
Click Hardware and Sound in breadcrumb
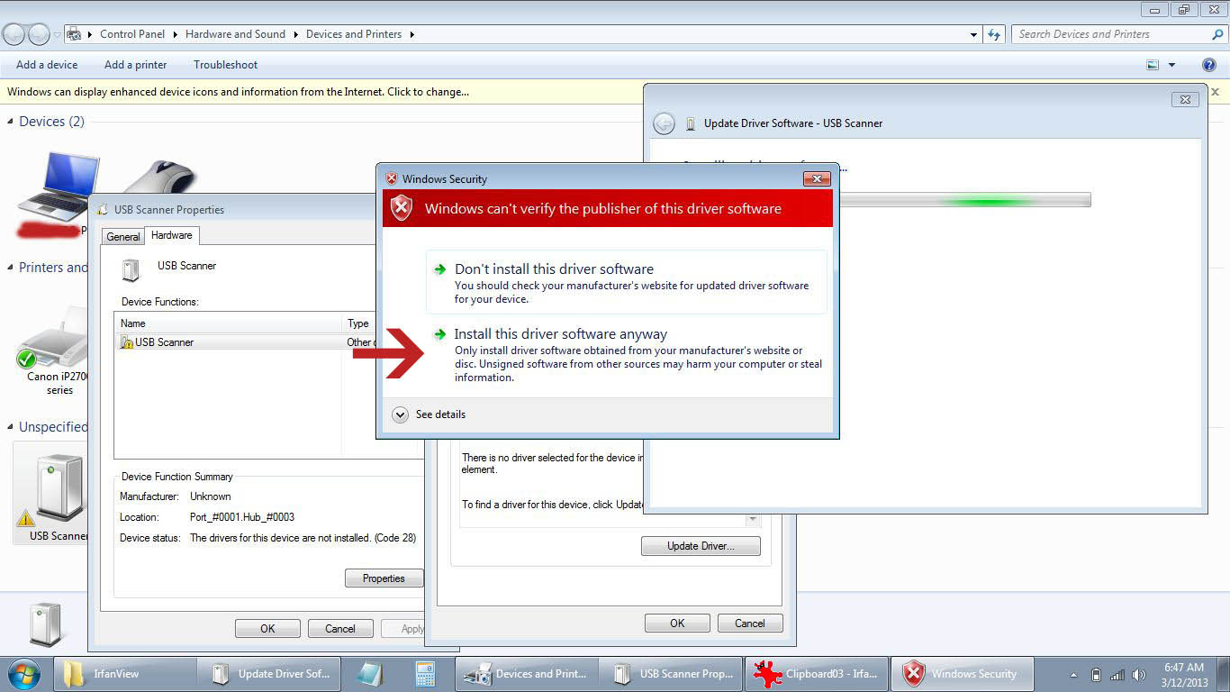pos(235,34)
